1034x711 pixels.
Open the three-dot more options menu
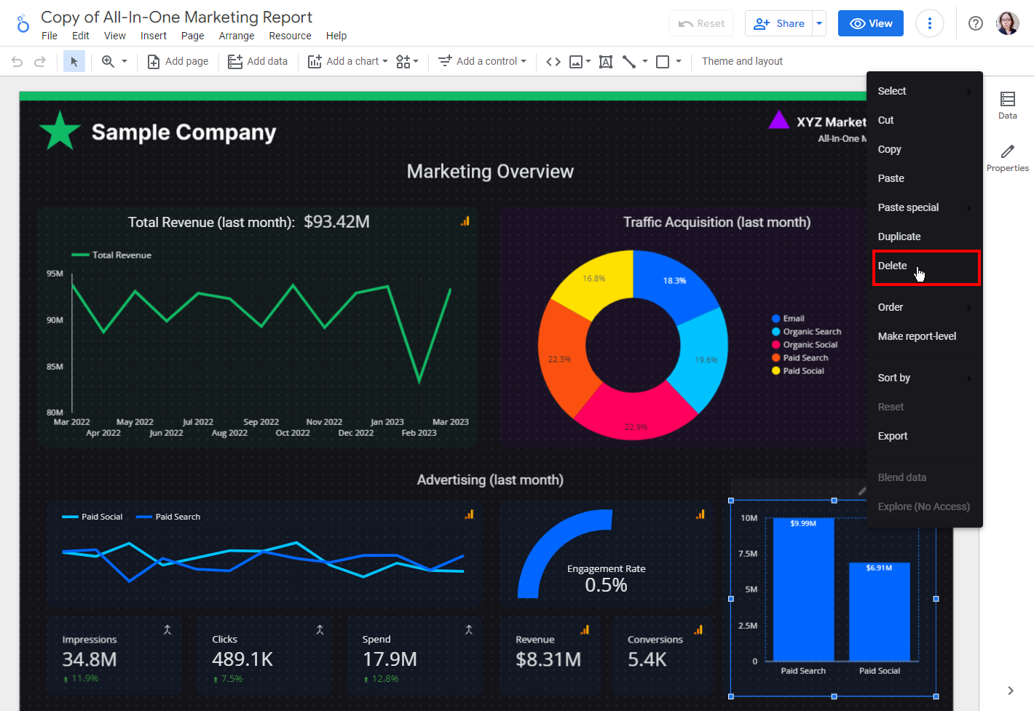click(x=929, y=23)
